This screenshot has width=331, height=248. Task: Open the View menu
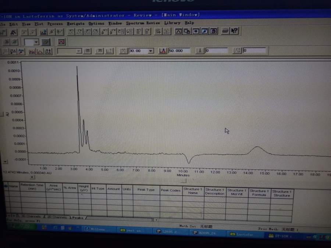[26, 24]
